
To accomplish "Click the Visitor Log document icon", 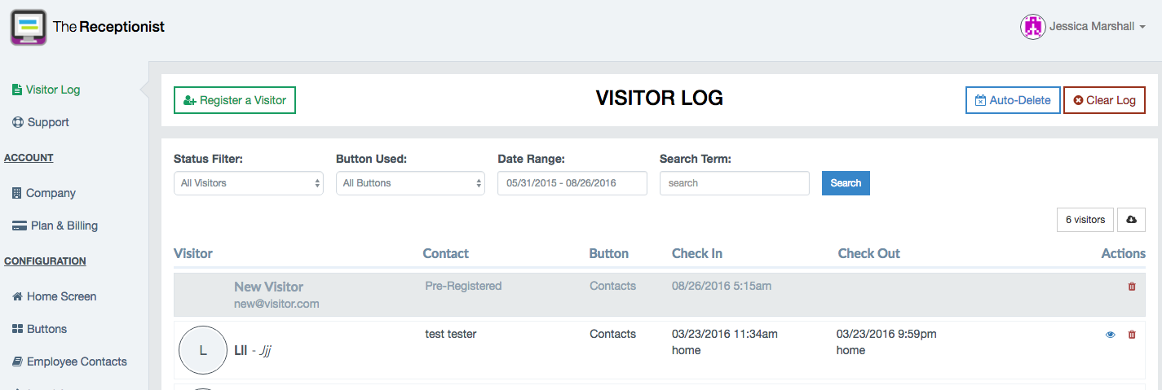I will (x=16, y=90).
